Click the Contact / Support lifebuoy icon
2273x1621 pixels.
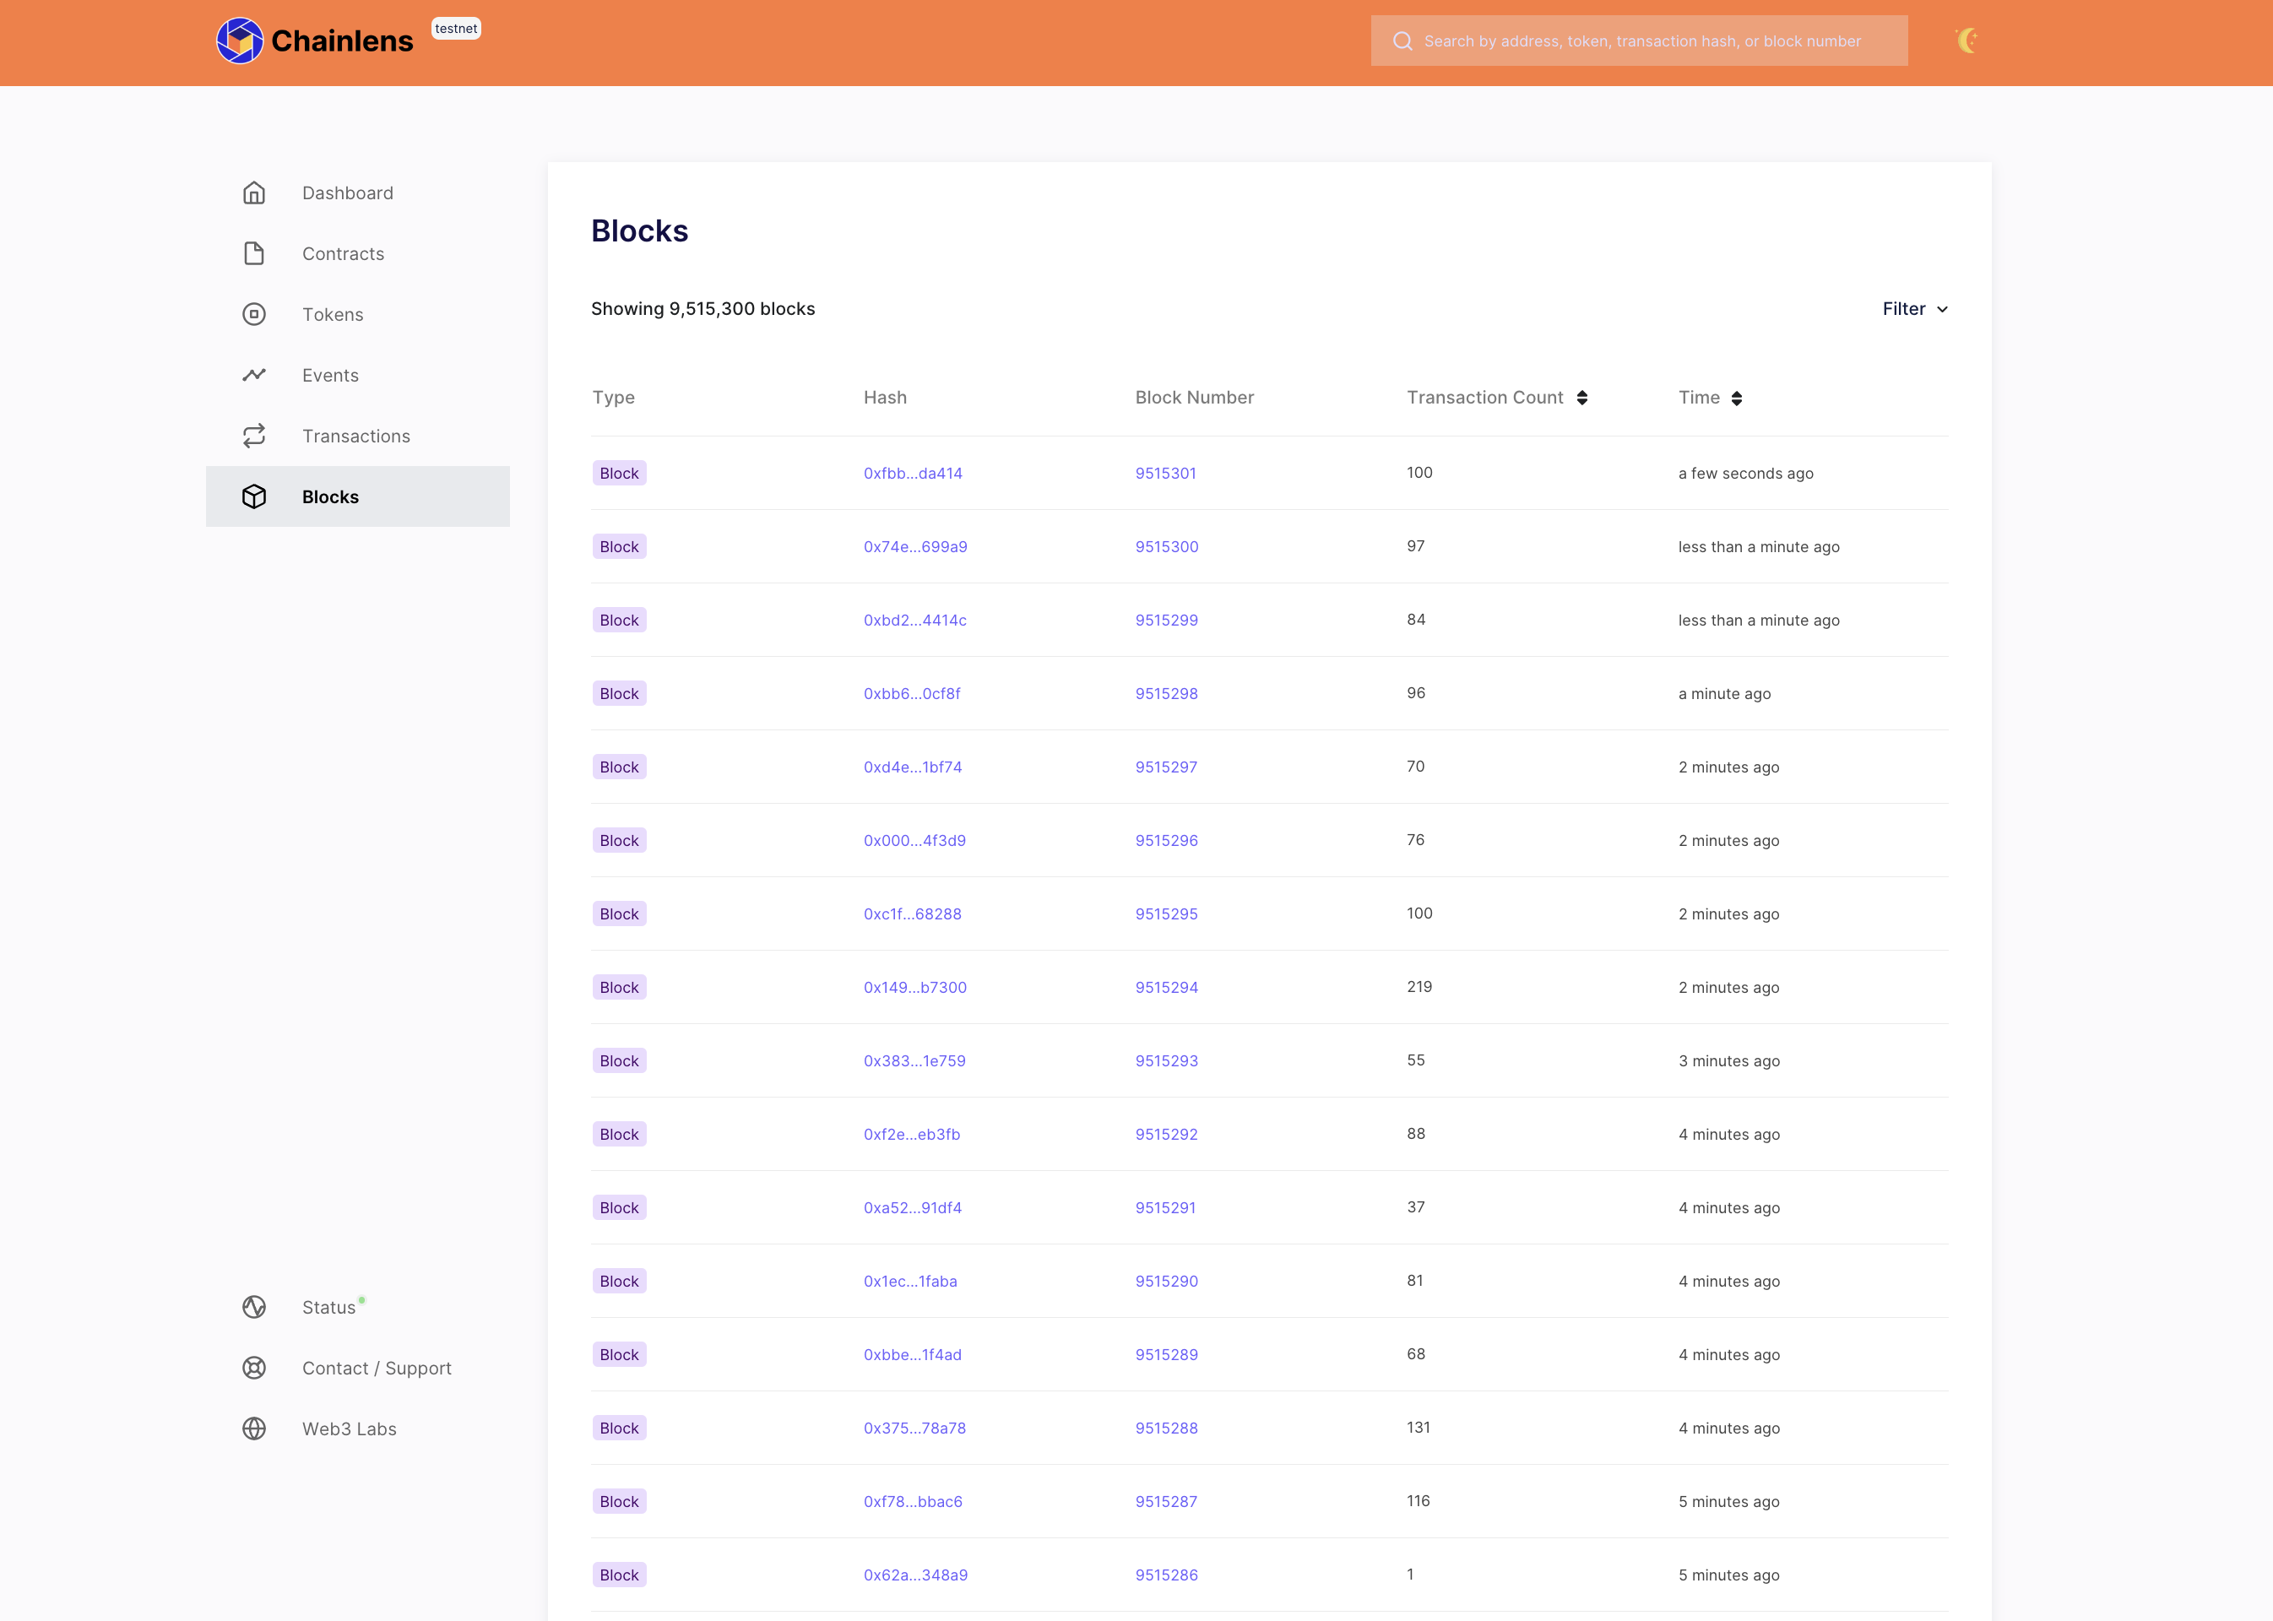(x=253, y=1369)
